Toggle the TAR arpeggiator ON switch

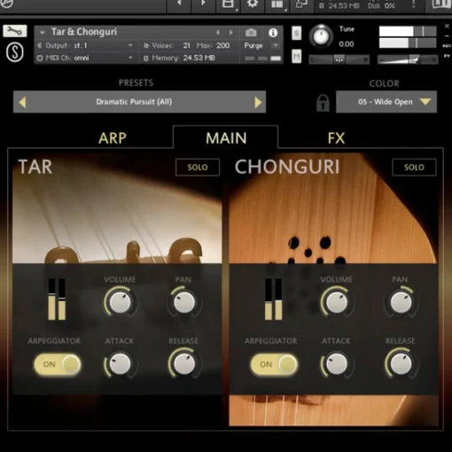[x=58, y=364]
